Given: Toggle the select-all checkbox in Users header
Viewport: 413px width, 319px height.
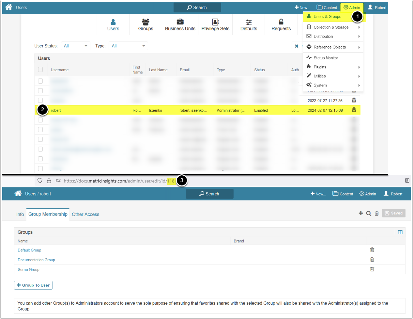Looking at the screenshot, I should (x=40, y=70).
